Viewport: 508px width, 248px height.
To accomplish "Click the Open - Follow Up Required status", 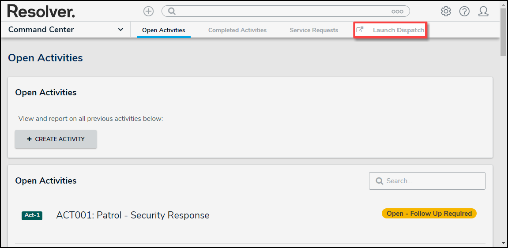I will tap(429, 214).
